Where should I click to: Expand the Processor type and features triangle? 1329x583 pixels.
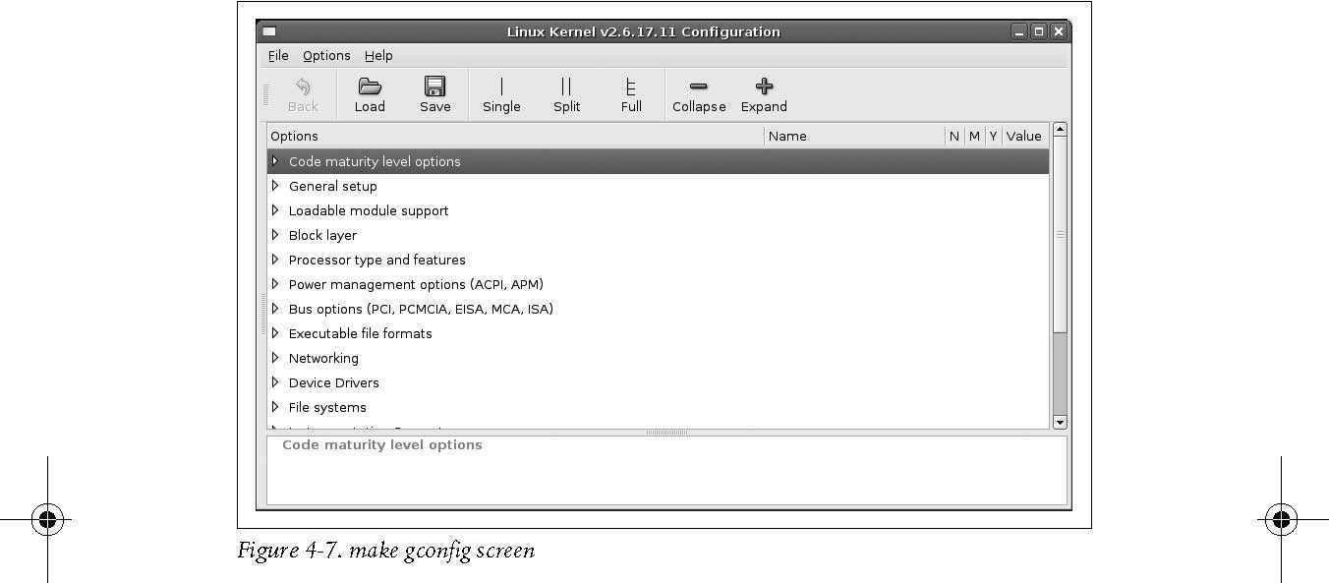tap(275, 260)
